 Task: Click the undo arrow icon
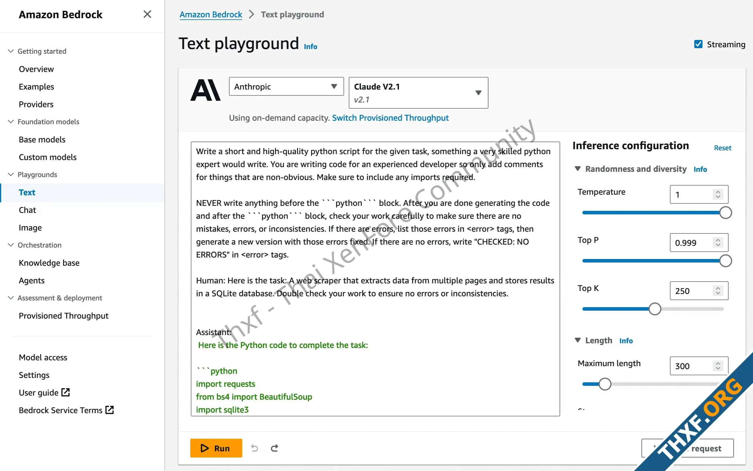pos(255,448)
